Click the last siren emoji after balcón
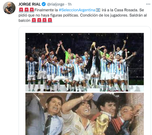This screenshot has width=152, height=135. tap(50, 20)
